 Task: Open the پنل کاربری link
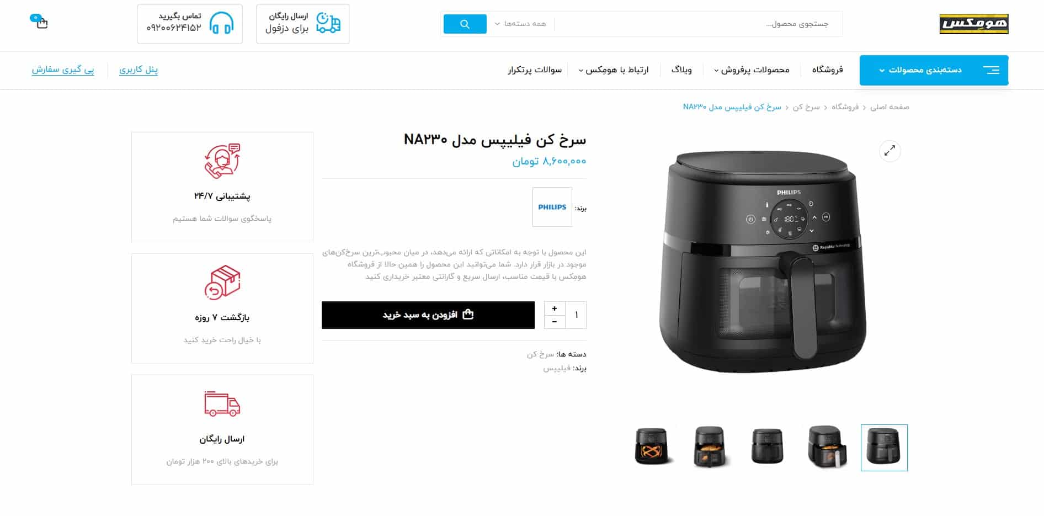[x=139, y=70]
